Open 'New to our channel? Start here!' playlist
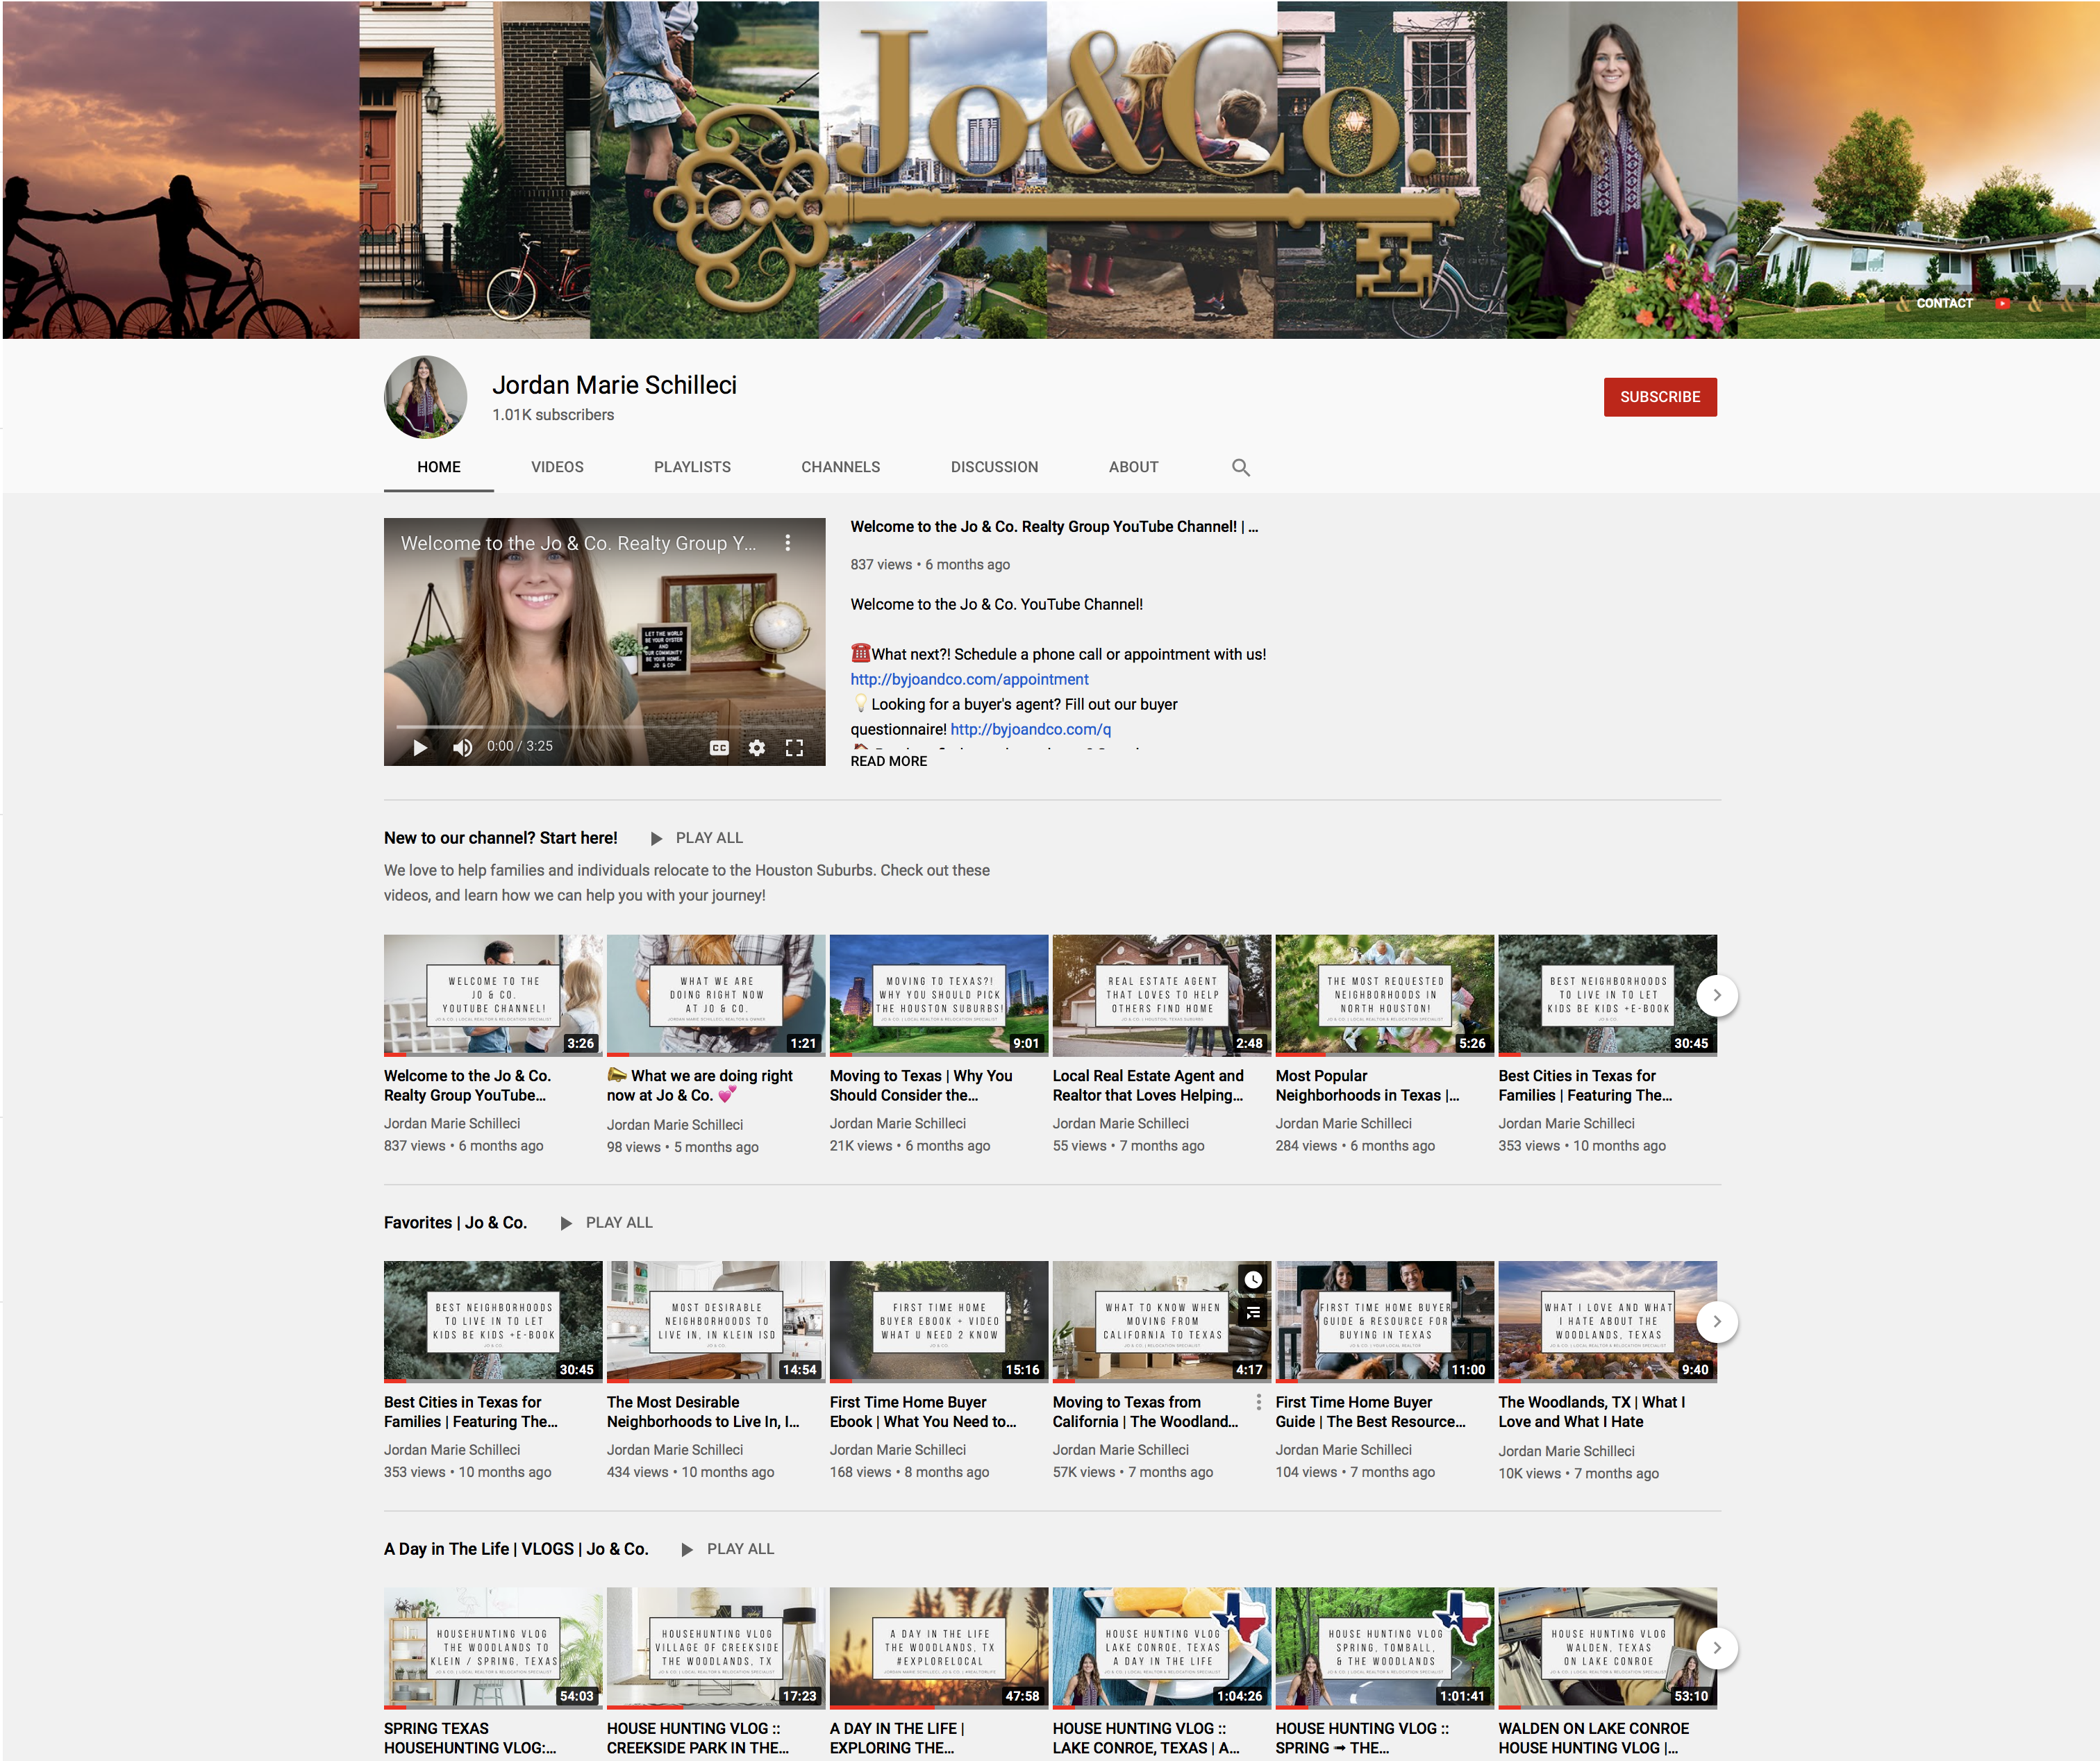Screen dimensions: 2100x1761 [500, 838]
